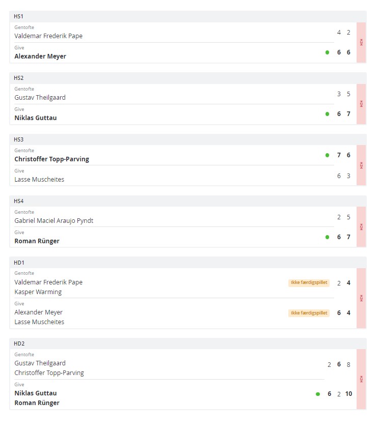This screenshot has height=430, width=379.
Task: Click the 'Ikke færdigspillet' badge for Gentofte pair
Action: (309, 283)
